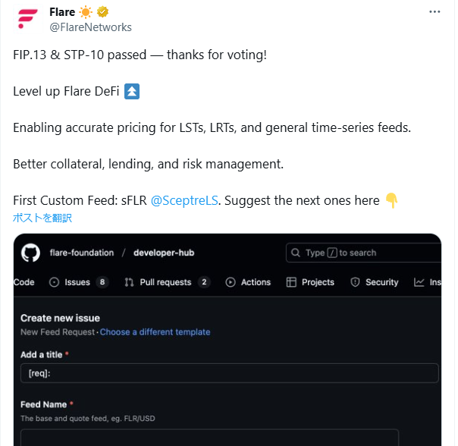Image resolution: width=458 pixels, height=446 pixels.
Task: Open the @SceptreLS mention link
Action: [x=184, y=201]
